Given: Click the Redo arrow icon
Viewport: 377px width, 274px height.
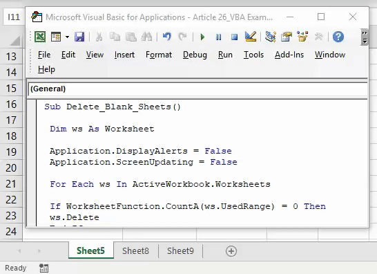Looking at the screenshot, I should coord(182,37).
